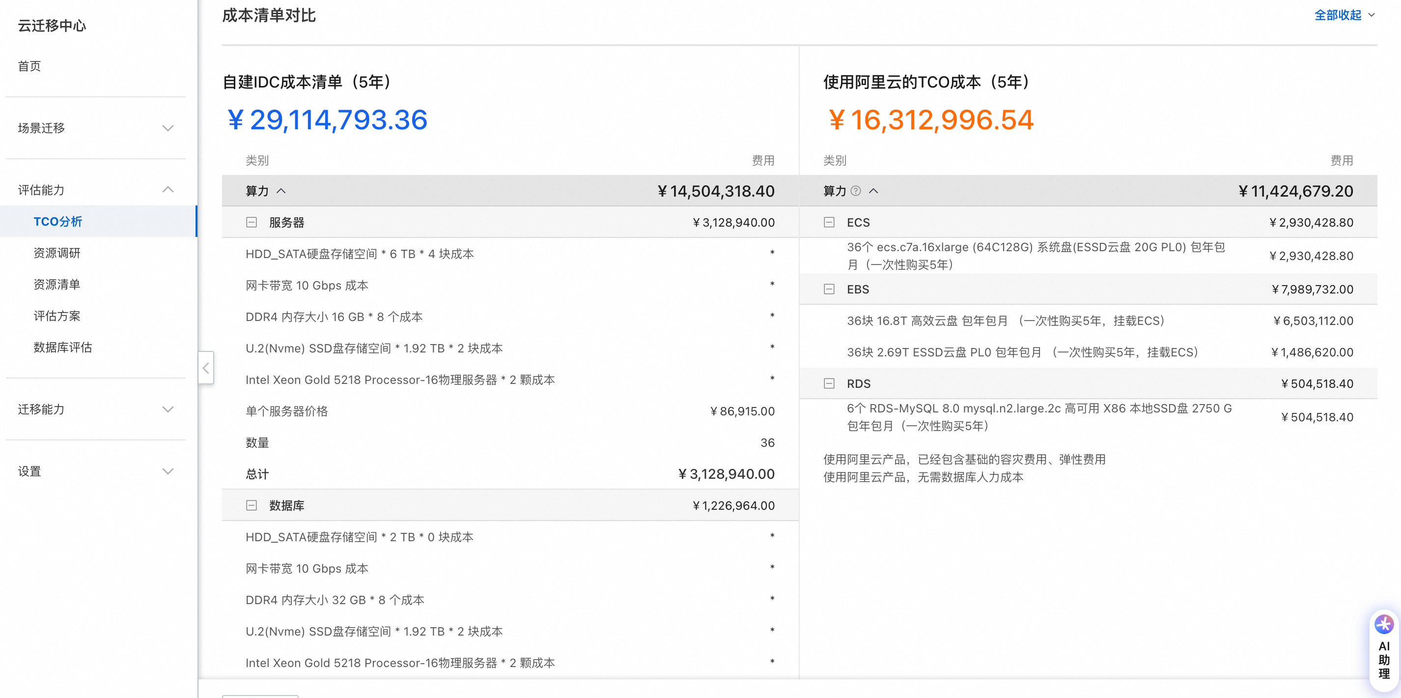Select the 资源调研 sidebar item
The height and width of the screenshot is (698, 1401).
[x=57, y=253]
